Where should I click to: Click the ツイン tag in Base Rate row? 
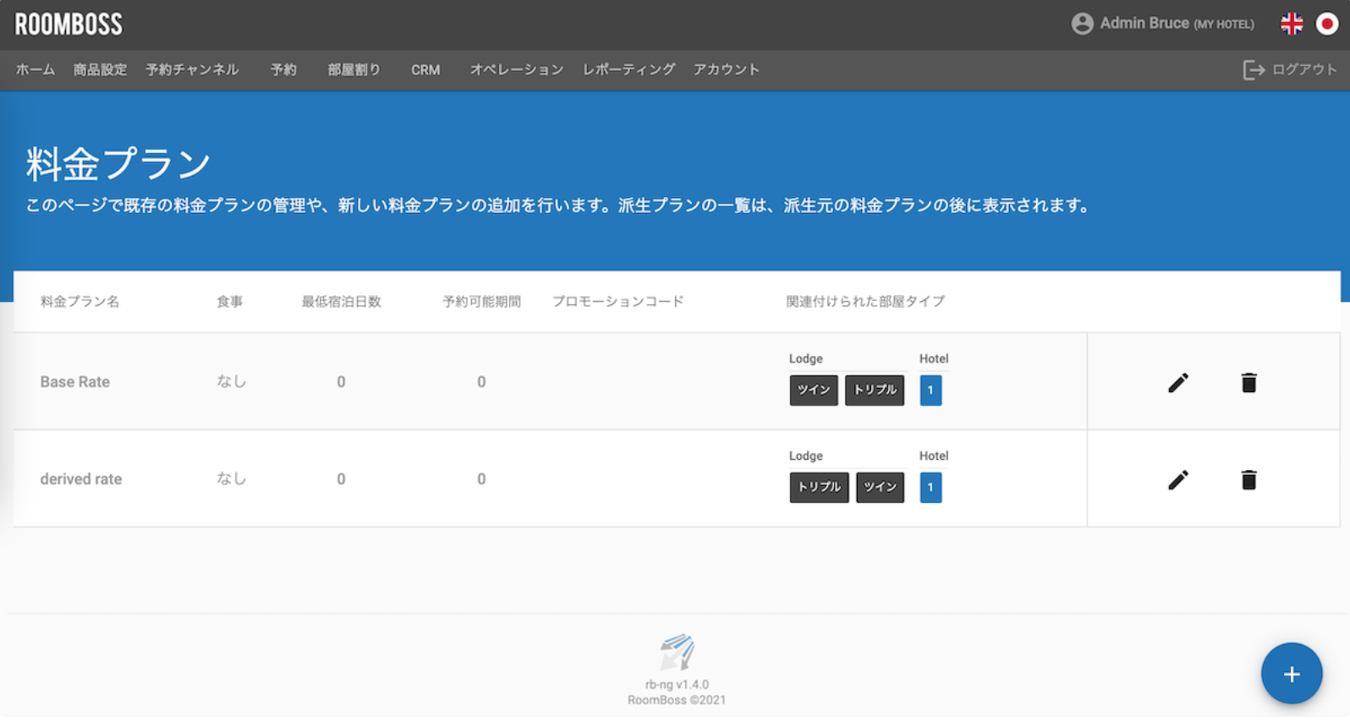coord(814,390)
